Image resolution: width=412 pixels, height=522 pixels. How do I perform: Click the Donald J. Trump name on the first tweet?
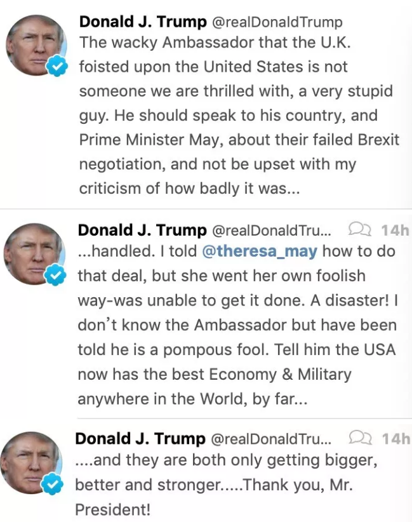(x=143, y=22)
